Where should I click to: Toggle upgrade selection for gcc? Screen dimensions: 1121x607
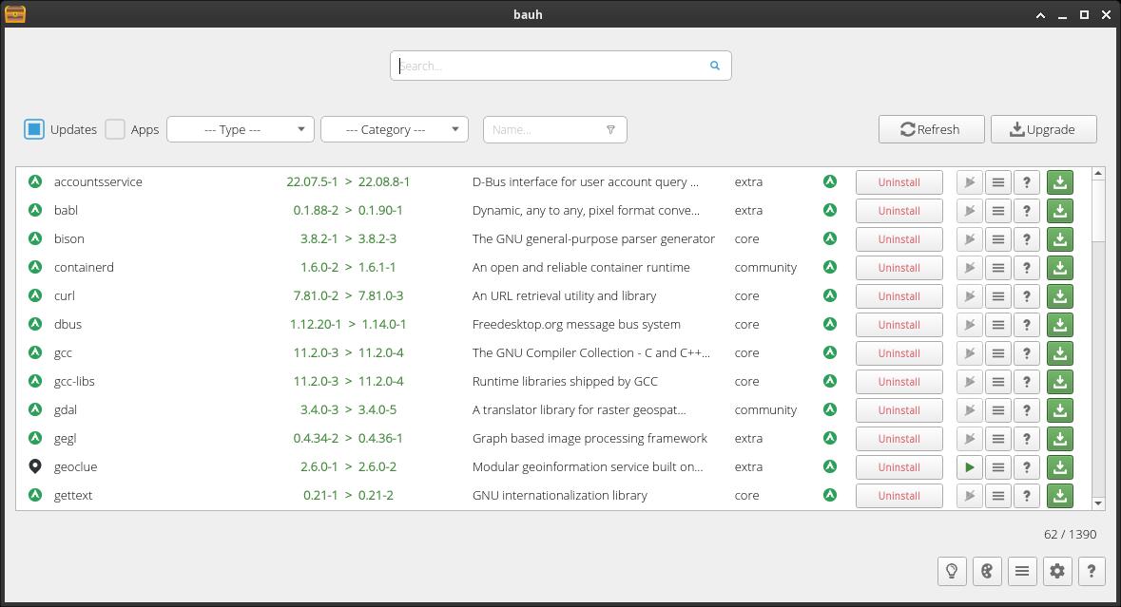point(1059,353)
